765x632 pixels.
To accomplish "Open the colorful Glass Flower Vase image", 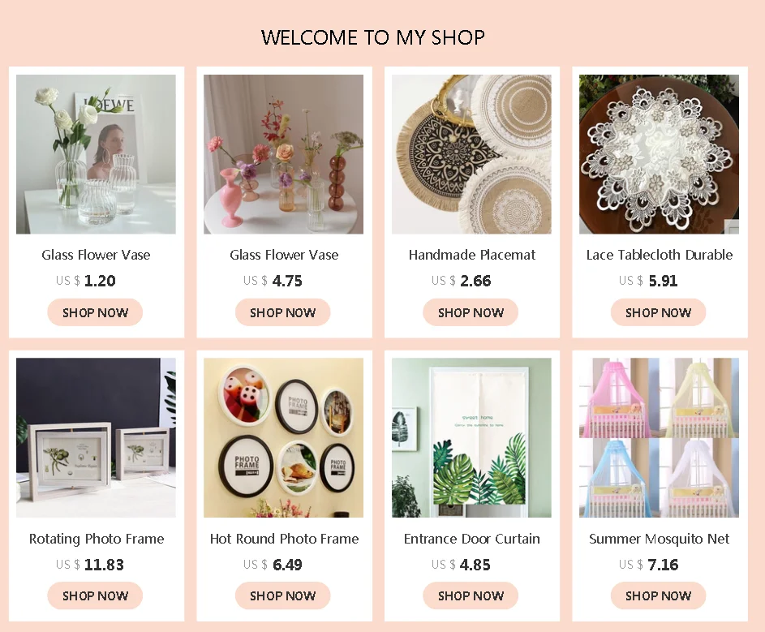I will pyautogui.click(x=283, y=154).
